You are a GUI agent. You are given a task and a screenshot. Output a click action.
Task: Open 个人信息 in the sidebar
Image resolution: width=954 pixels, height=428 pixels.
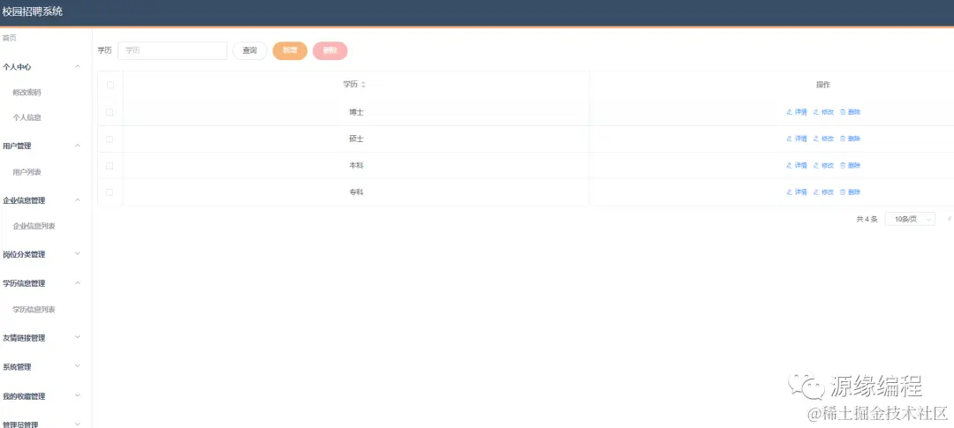[x=27, y=117]
